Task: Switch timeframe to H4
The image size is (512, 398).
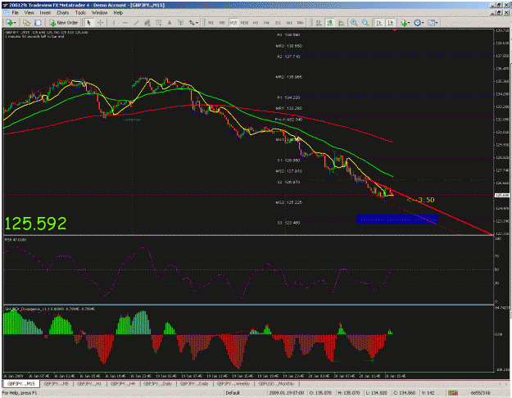Action: click(267, 23)
